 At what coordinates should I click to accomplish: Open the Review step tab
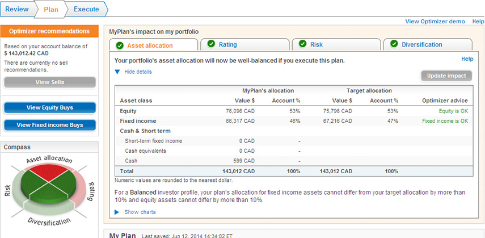[x=17, y=9]
